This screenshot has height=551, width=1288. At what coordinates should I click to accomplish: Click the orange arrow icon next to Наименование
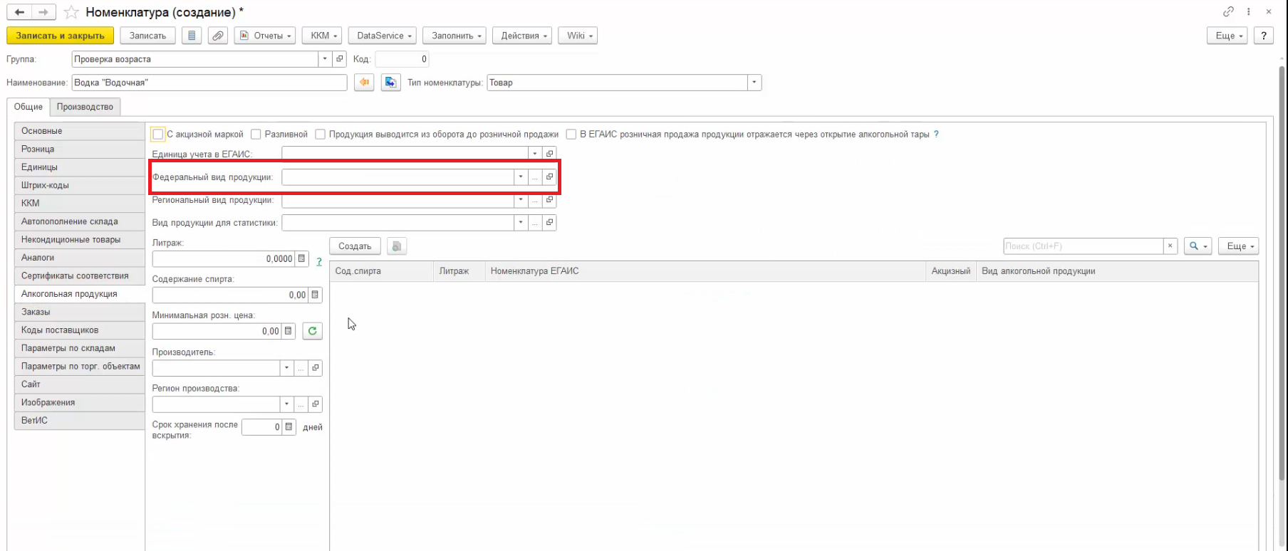364,83
